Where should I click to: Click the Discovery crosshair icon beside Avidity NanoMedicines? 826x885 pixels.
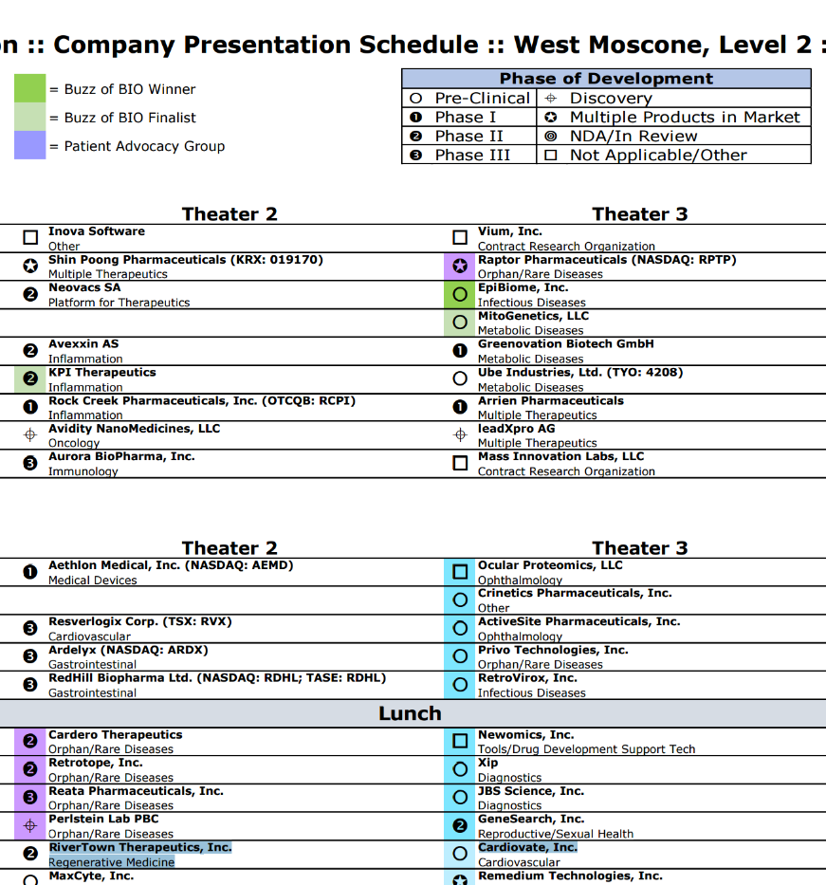(29, 435)
